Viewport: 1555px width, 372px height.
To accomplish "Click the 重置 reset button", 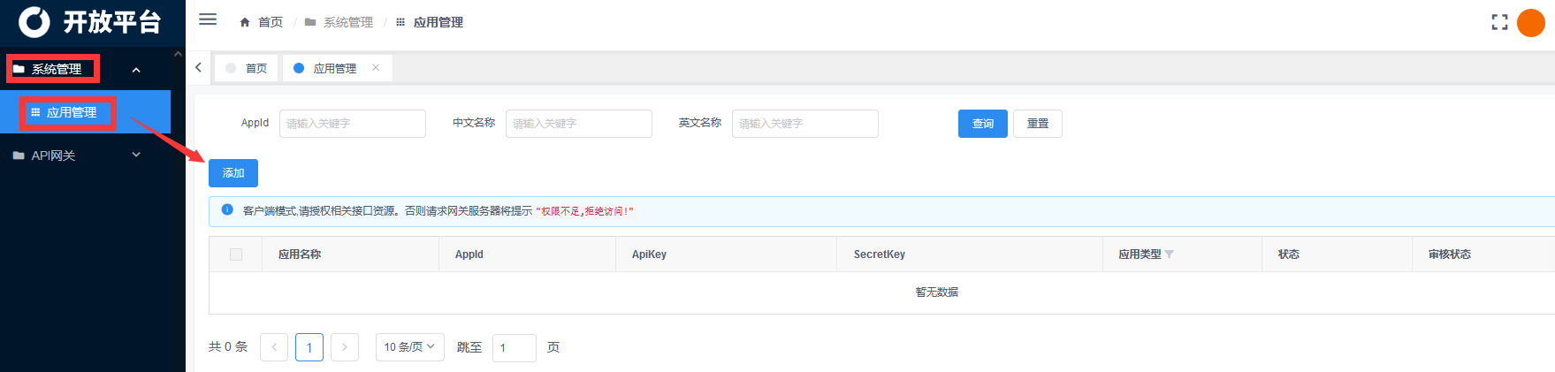I will 1038,124.
